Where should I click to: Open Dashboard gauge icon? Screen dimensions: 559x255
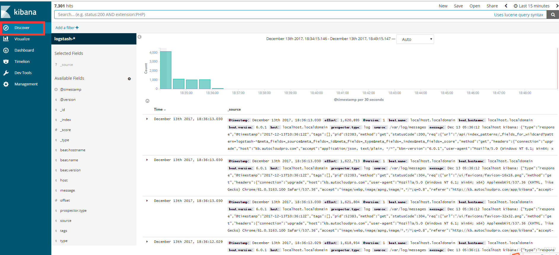(x=6, y=50)
